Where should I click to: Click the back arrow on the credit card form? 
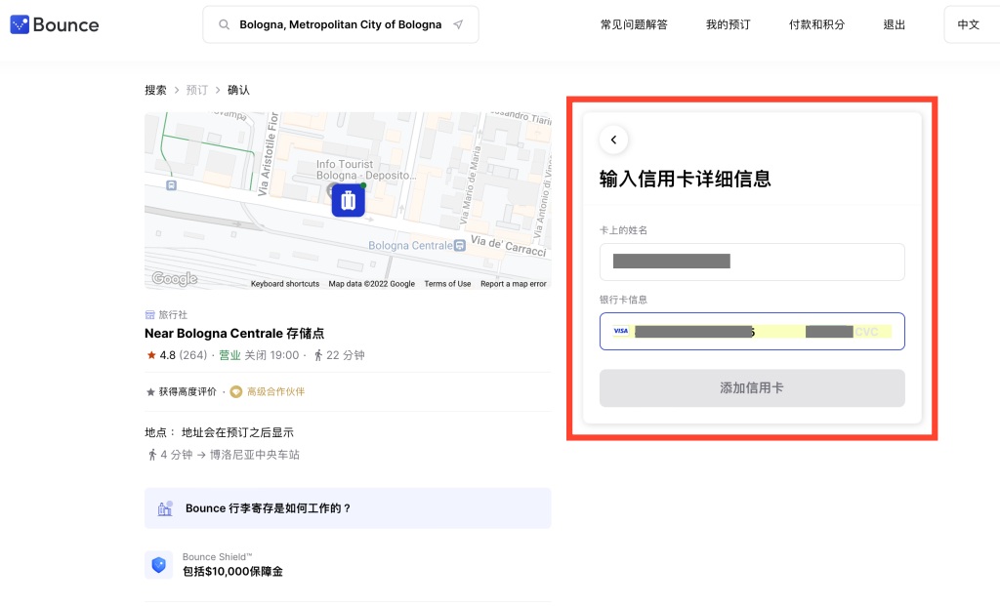613,141
